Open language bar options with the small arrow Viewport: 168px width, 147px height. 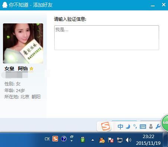72,141
